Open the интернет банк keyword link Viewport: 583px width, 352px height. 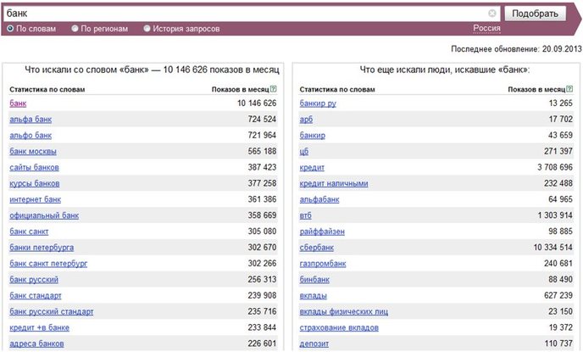coord(35,199)
